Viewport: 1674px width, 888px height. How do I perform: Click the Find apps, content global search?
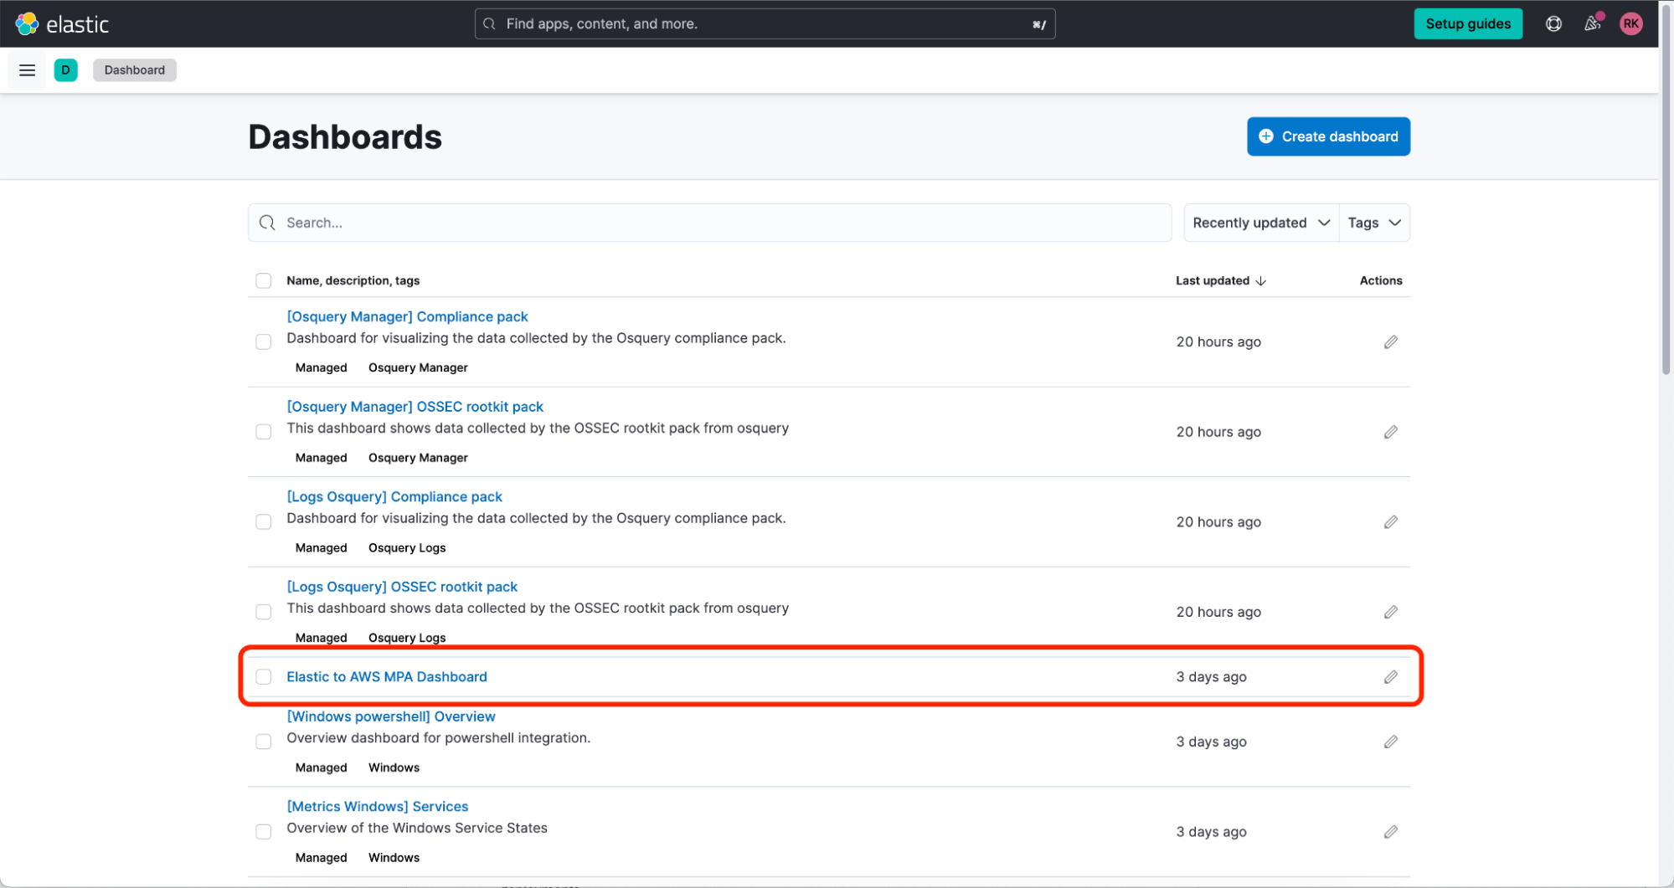click(765, 23)
